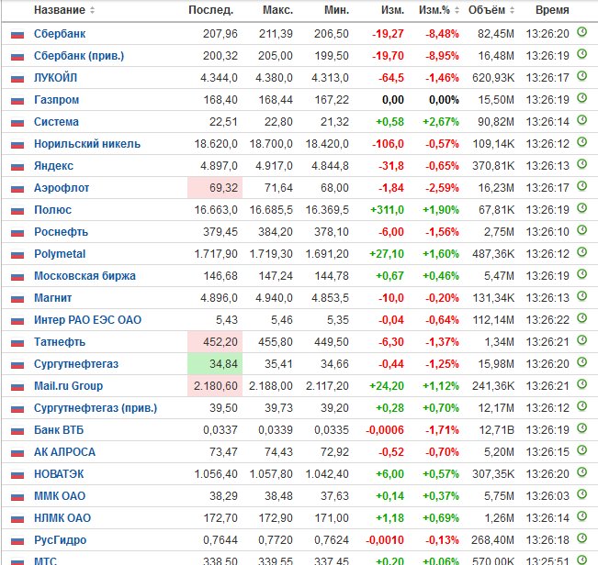Click the clock icon in Полюс row

click(581, 208)
